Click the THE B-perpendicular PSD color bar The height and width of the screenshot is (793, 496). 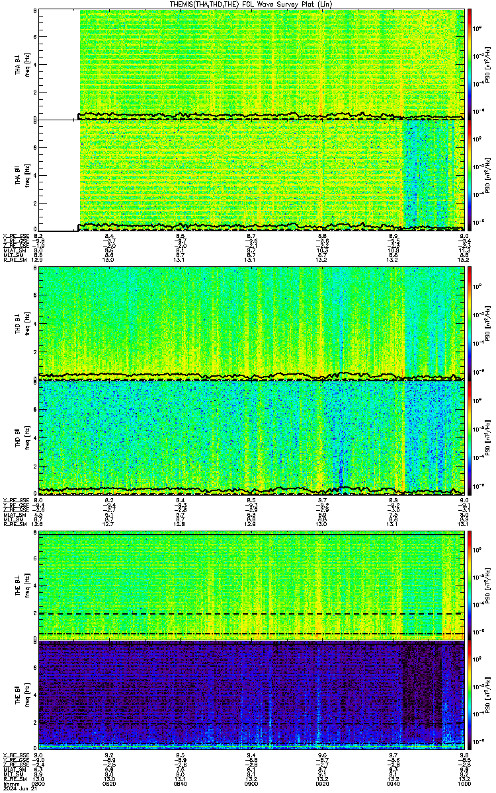470,585
